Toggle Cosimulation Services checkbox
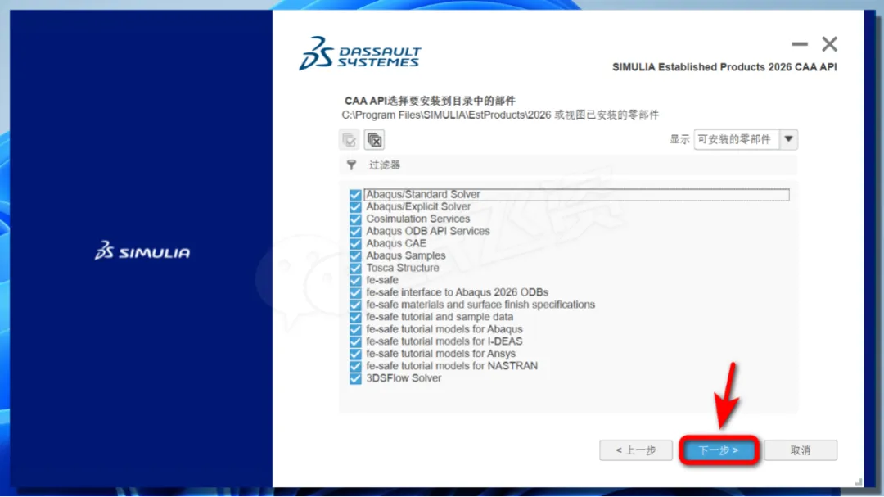Image resolution: width=884 pixels, height=497 pixels. pyautogui.click(x=355, y=219)
